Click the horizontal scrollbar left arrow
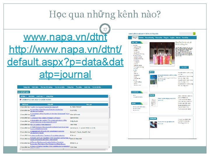This screenshot has height=157, width=210. point(20,149)
